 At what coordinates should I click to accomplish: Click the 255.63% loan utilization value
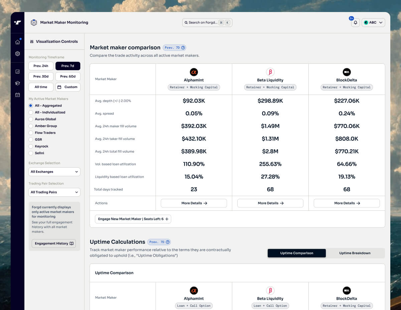click(270, 164)
